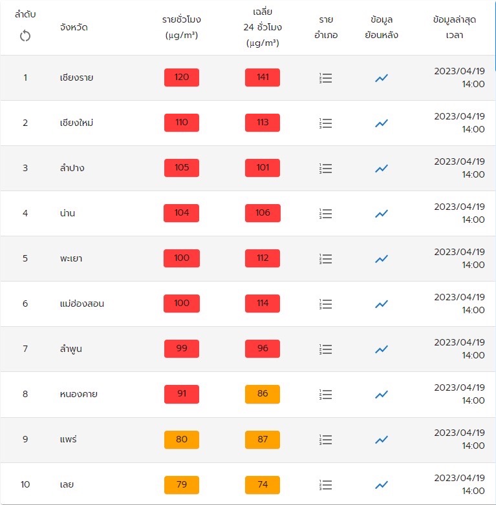
Task: Click the refresh icon under ลำดับ header
Action: point(25,36)
